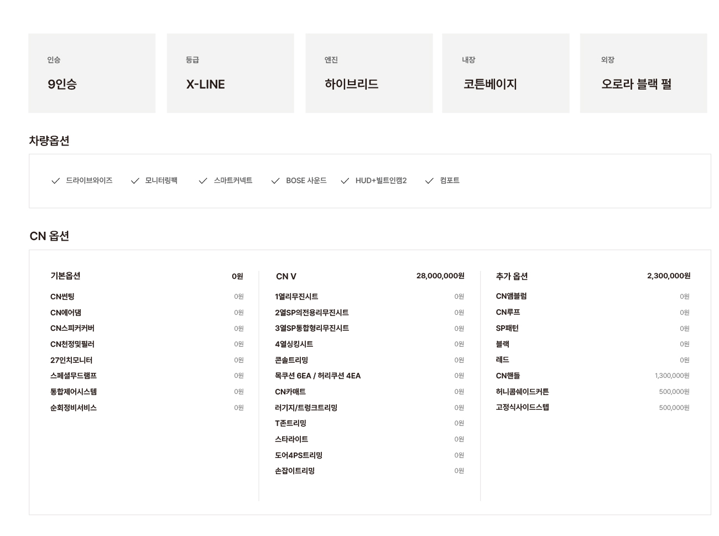The height and width of the screenshot is (536, 719).
Task: Click the 추가 옵션 section heading
Action: click(x=512, y=276)
